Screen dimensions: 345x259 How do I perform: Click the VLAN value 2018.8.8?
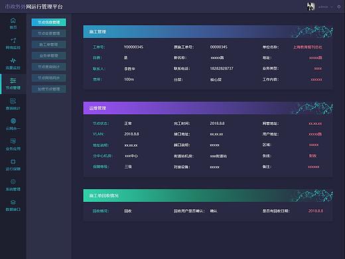tap(131, 134)
